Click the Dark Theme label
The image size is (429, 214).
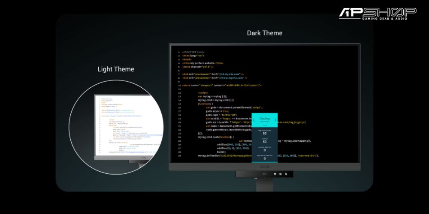coord(265,33)
